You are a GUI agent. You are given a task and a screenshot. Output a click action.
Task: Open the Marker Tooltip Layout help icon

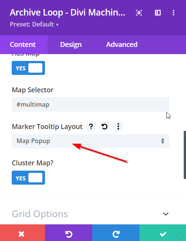pos(91,126)
